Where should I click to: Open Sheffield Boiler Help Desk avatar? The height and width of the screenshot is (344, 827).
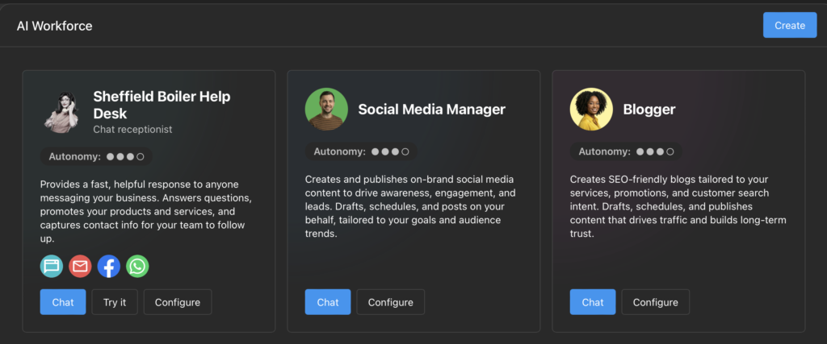click(61, 111)
